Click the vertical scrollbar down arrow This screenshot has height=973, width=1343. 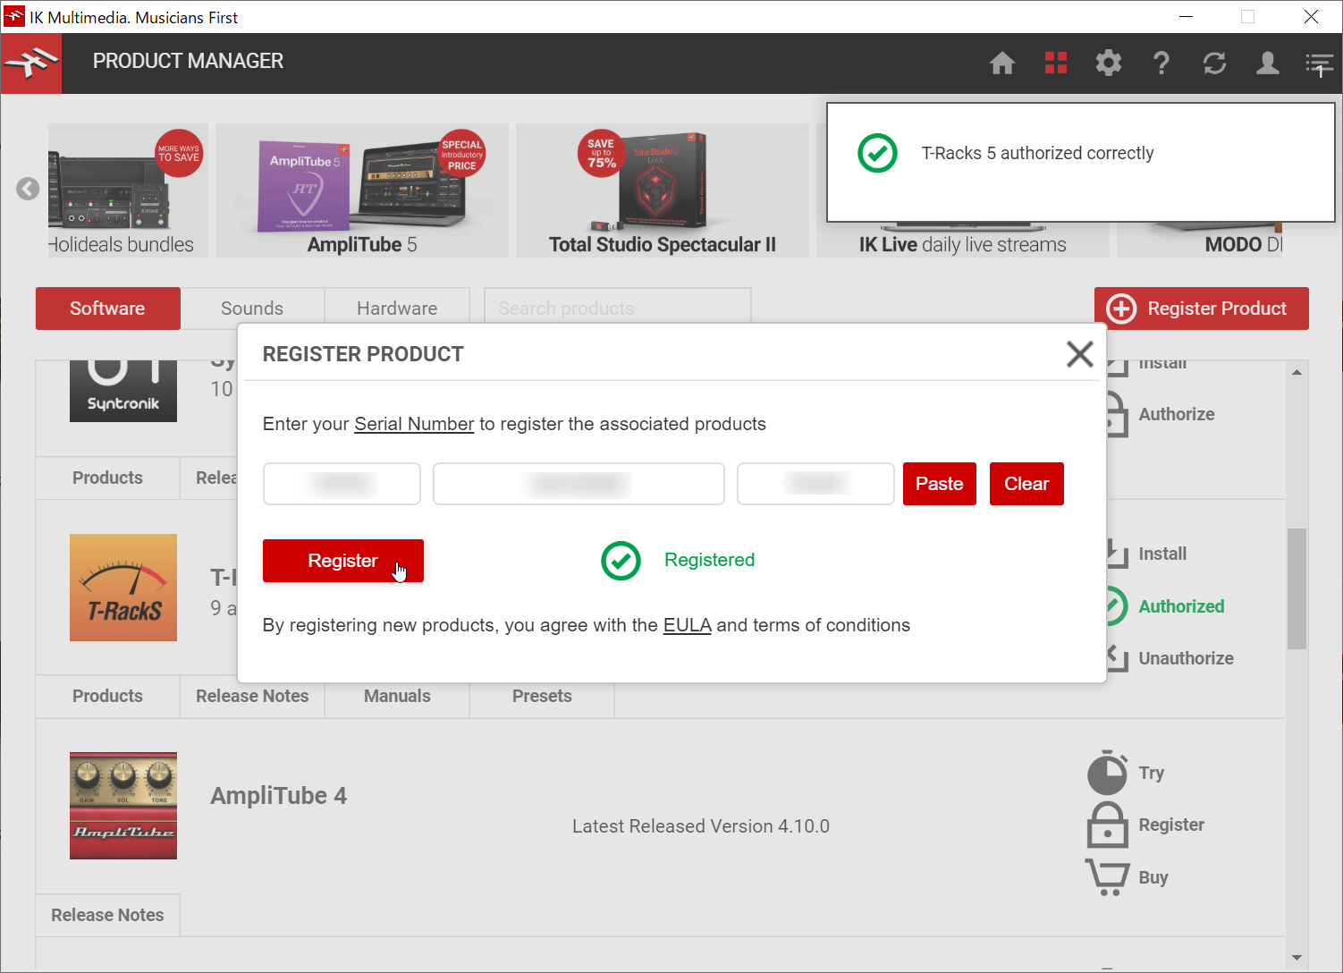[x=1297, y=958]
